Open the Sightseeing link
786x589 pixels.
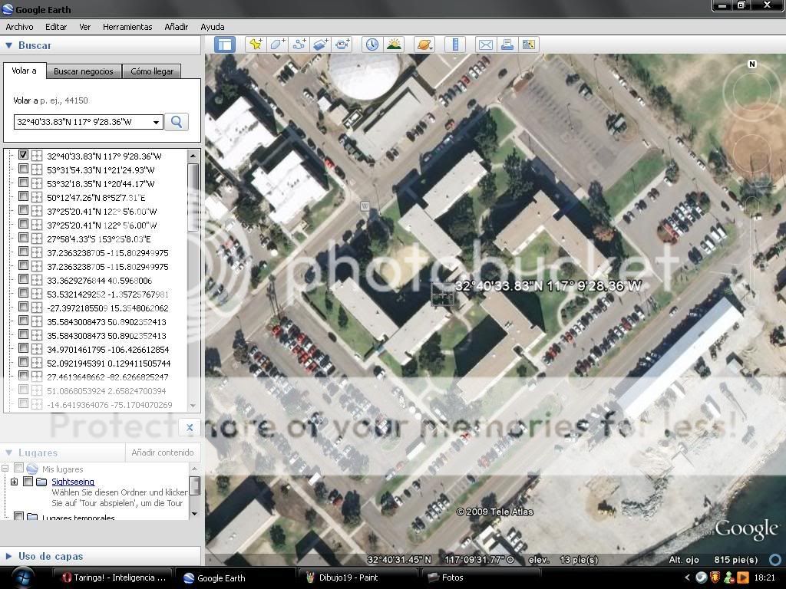pyautogui.click(x=73, y=482)
